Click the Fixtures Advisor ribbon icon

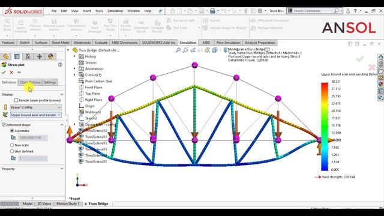pos(35,25)
